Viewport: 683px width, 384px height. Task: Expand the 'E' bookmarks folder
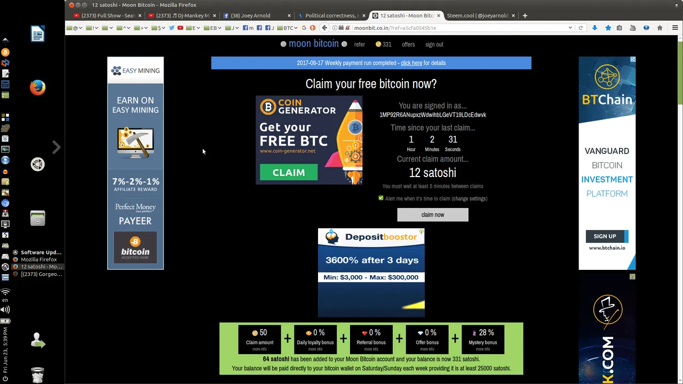[x=193, y=28]
